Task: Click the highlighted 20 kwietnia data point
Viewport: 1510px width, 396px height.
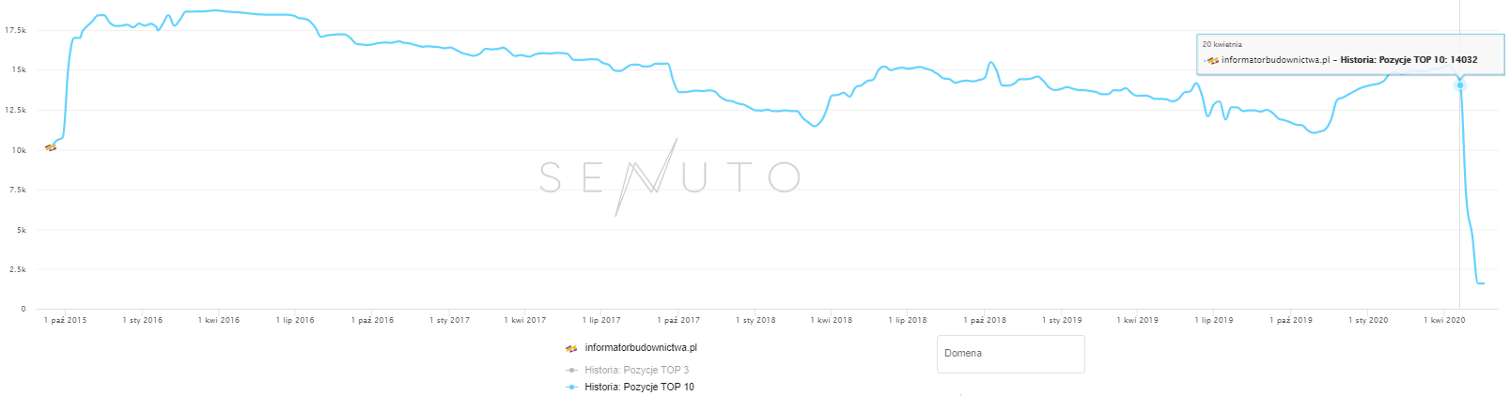Action: click(1459, 85)
